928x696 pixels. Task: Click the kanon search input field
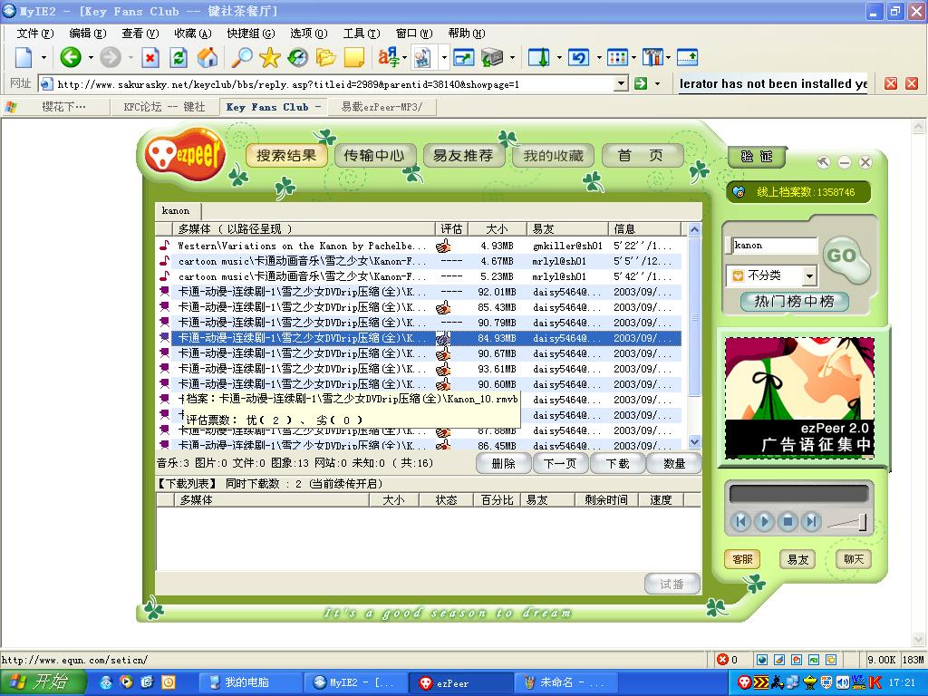click(773, 246)
